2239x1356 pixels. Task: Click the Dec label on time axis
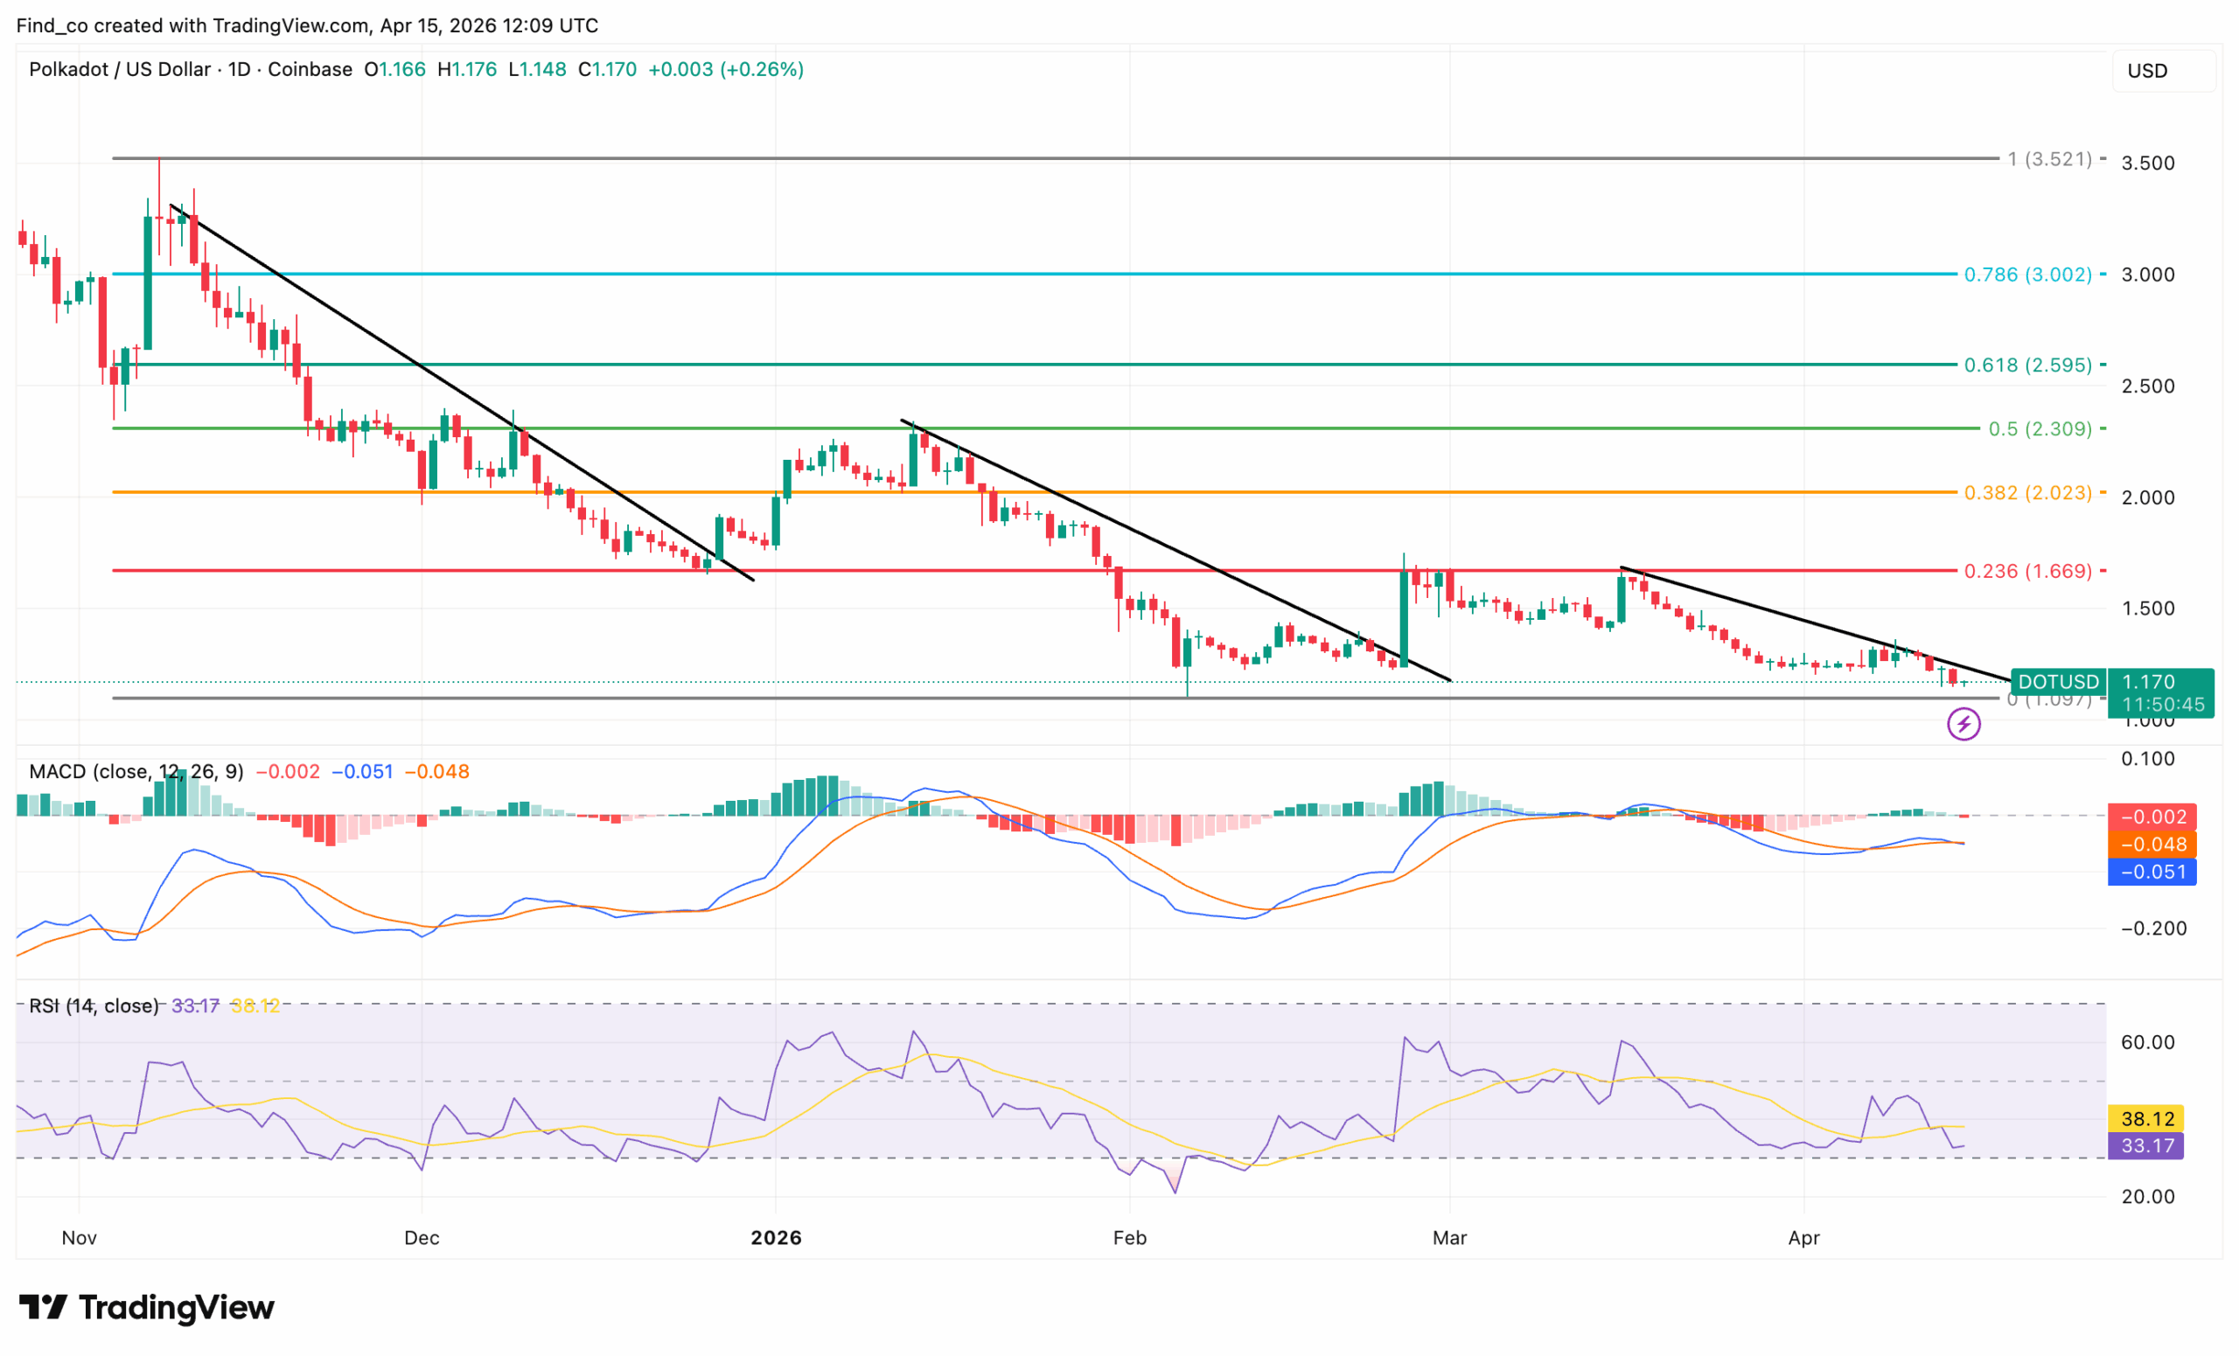(x=422, y=1238)
